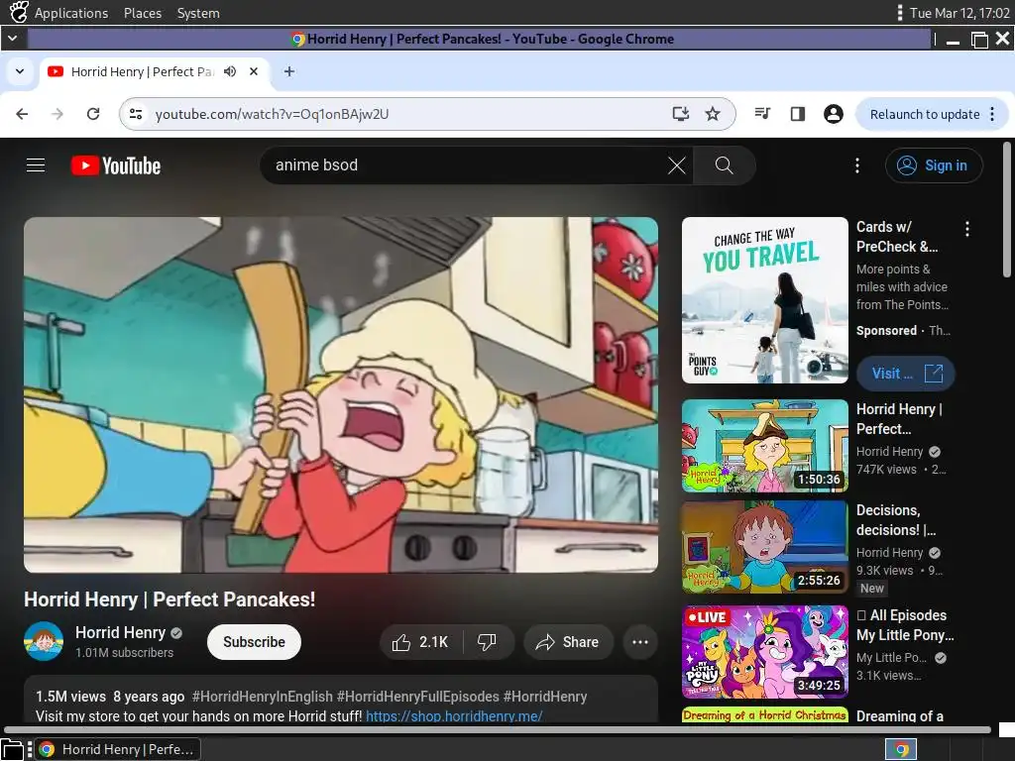Select the Horrid Henry browser tab
Image resolution: width=1015 pixels, height=761 pixels.
click(x=154, y=71)
